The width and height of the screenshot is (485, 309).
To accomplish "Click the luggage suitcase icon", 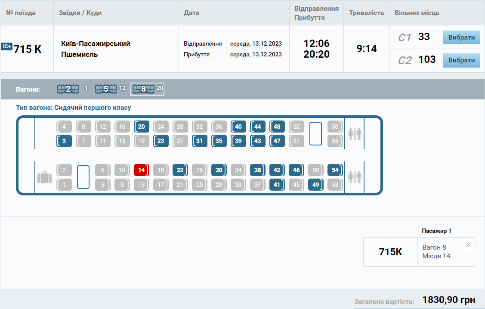I will click(44, 177).
